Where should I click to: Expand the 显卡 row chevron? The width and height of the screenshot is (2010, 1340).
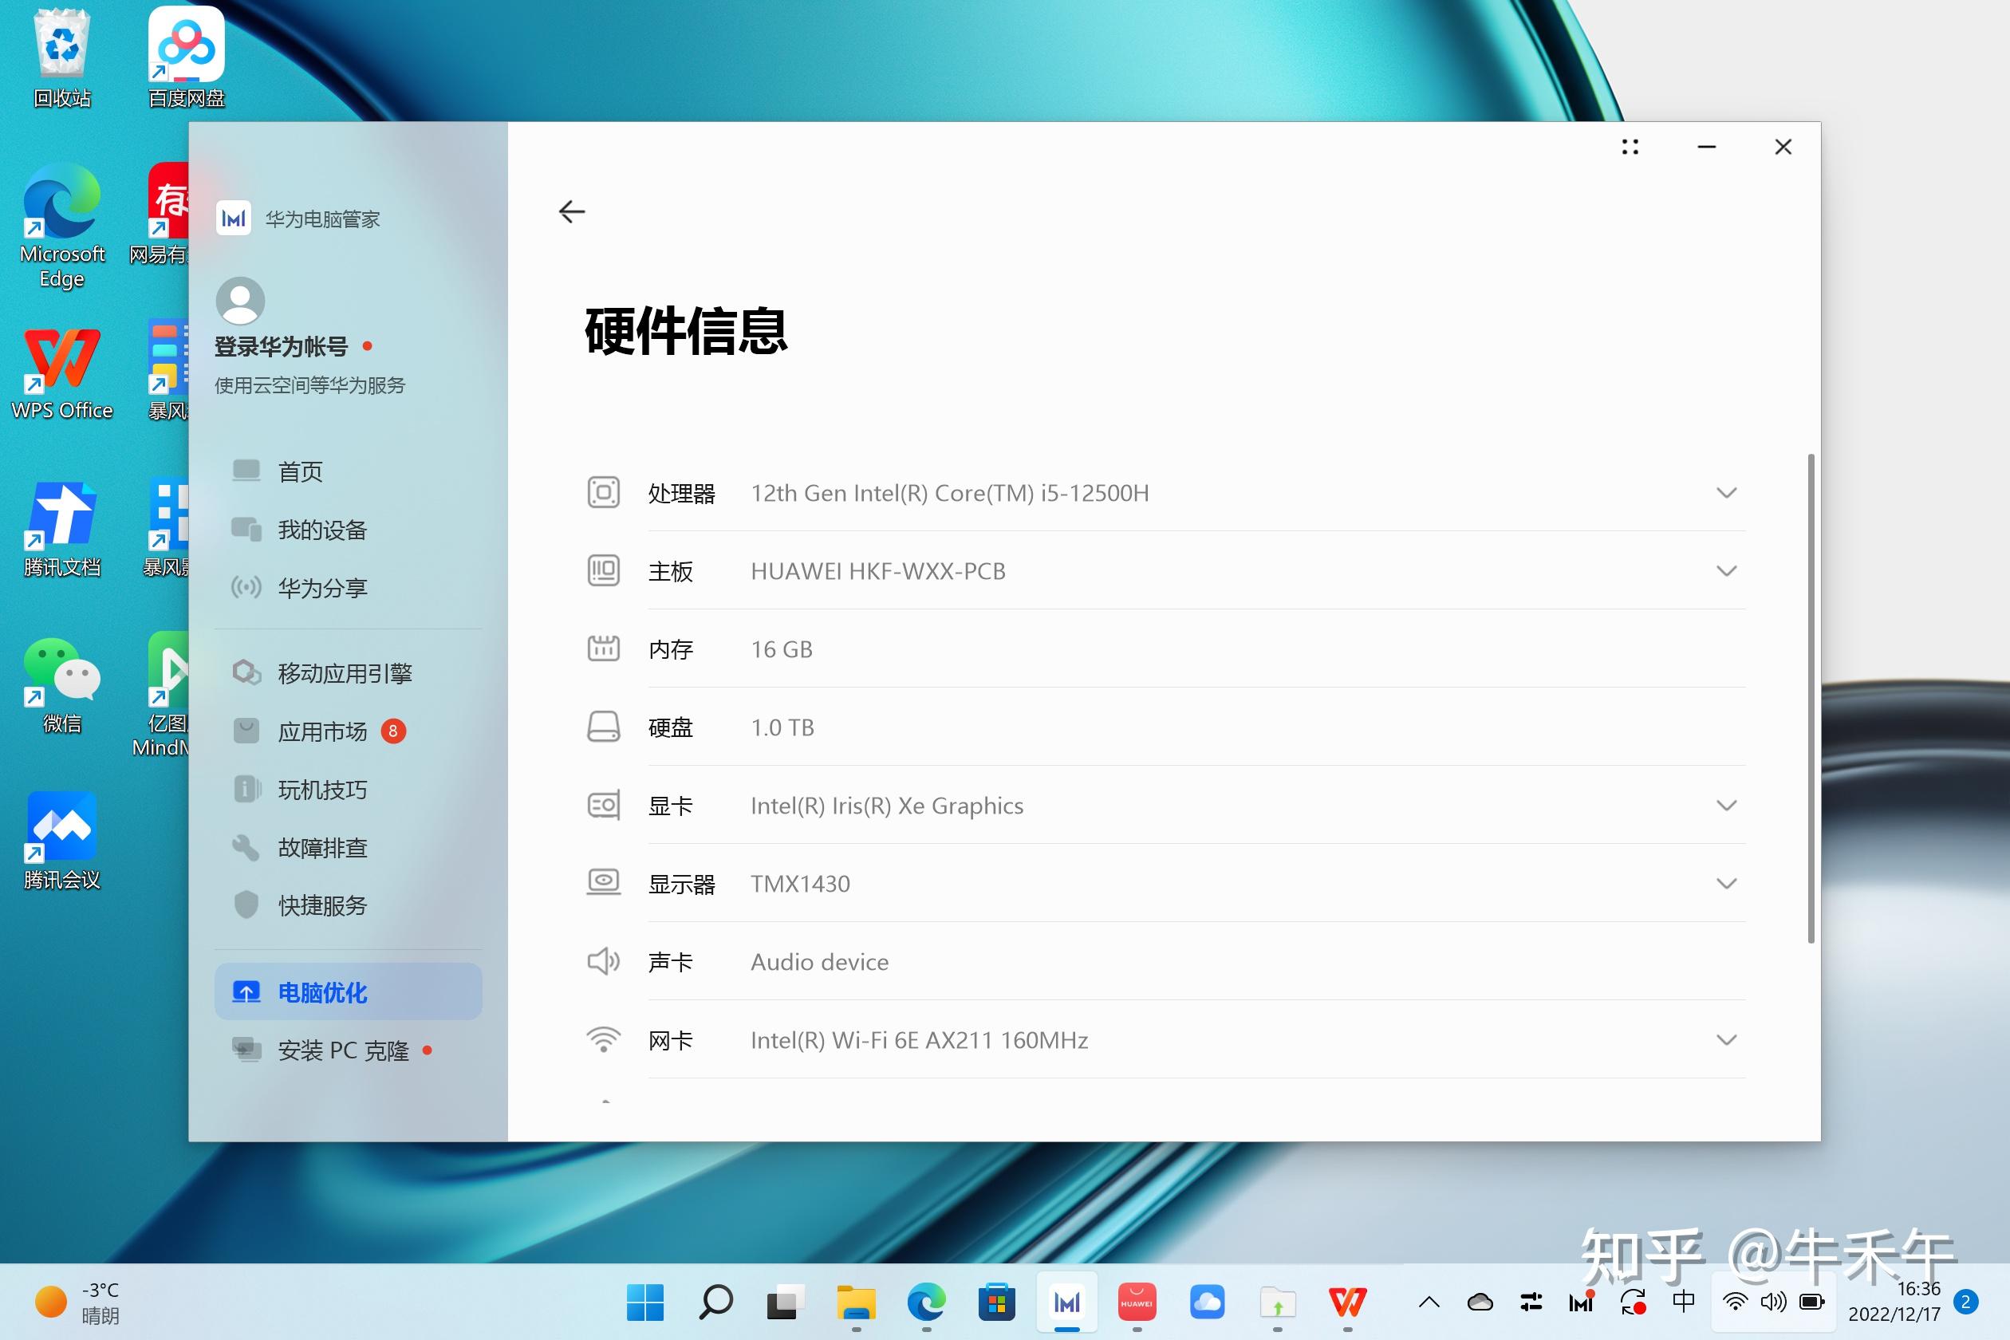point(1726,805)
